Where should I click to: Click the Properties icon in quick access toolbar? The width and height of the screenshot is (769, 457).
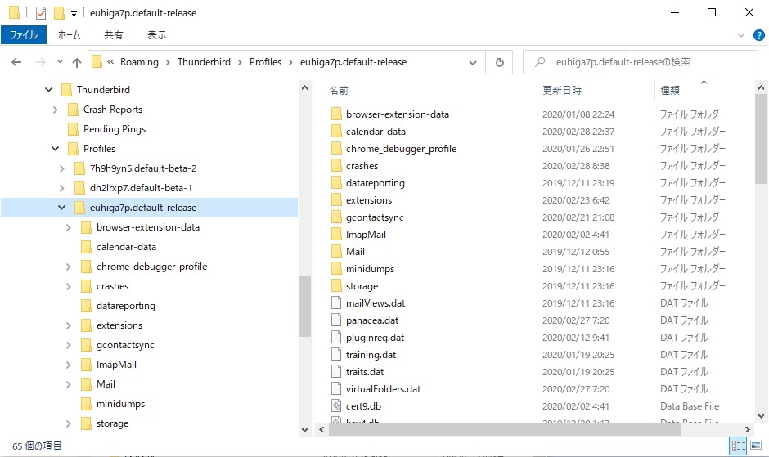[40, 13]
